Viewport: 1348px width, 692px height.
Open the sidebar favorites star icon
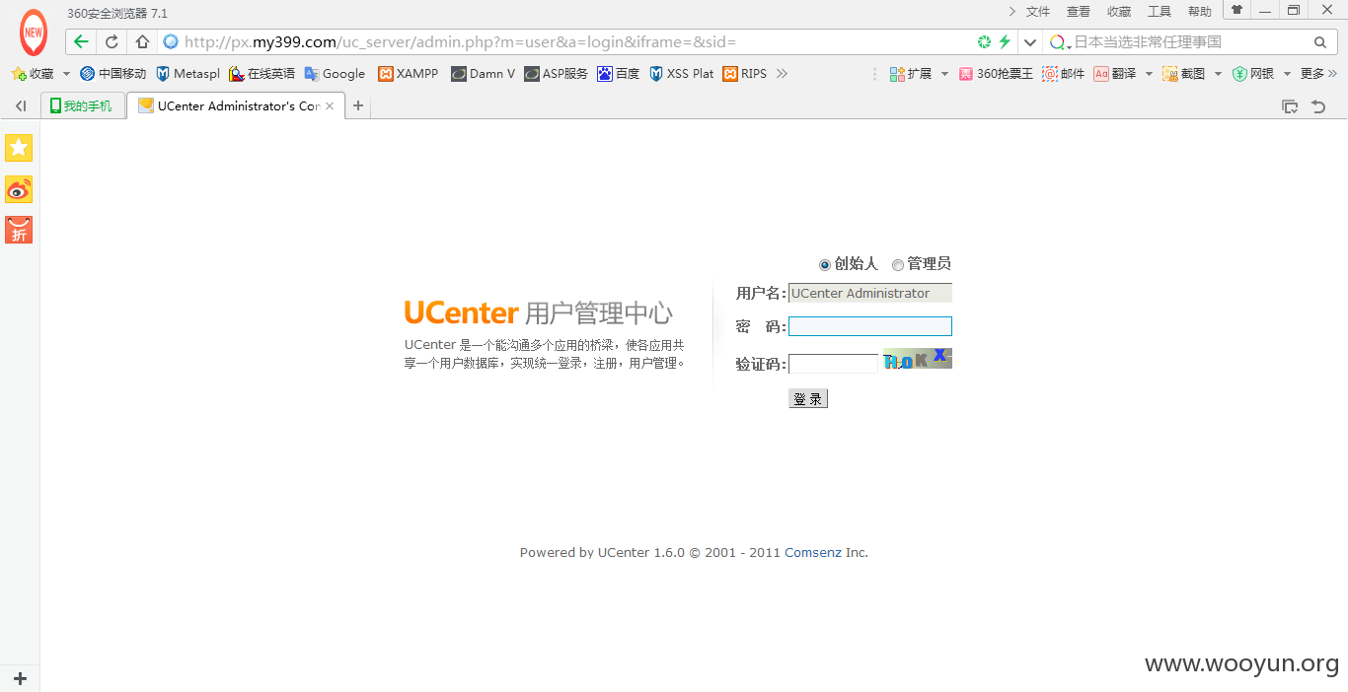[19, 148]
